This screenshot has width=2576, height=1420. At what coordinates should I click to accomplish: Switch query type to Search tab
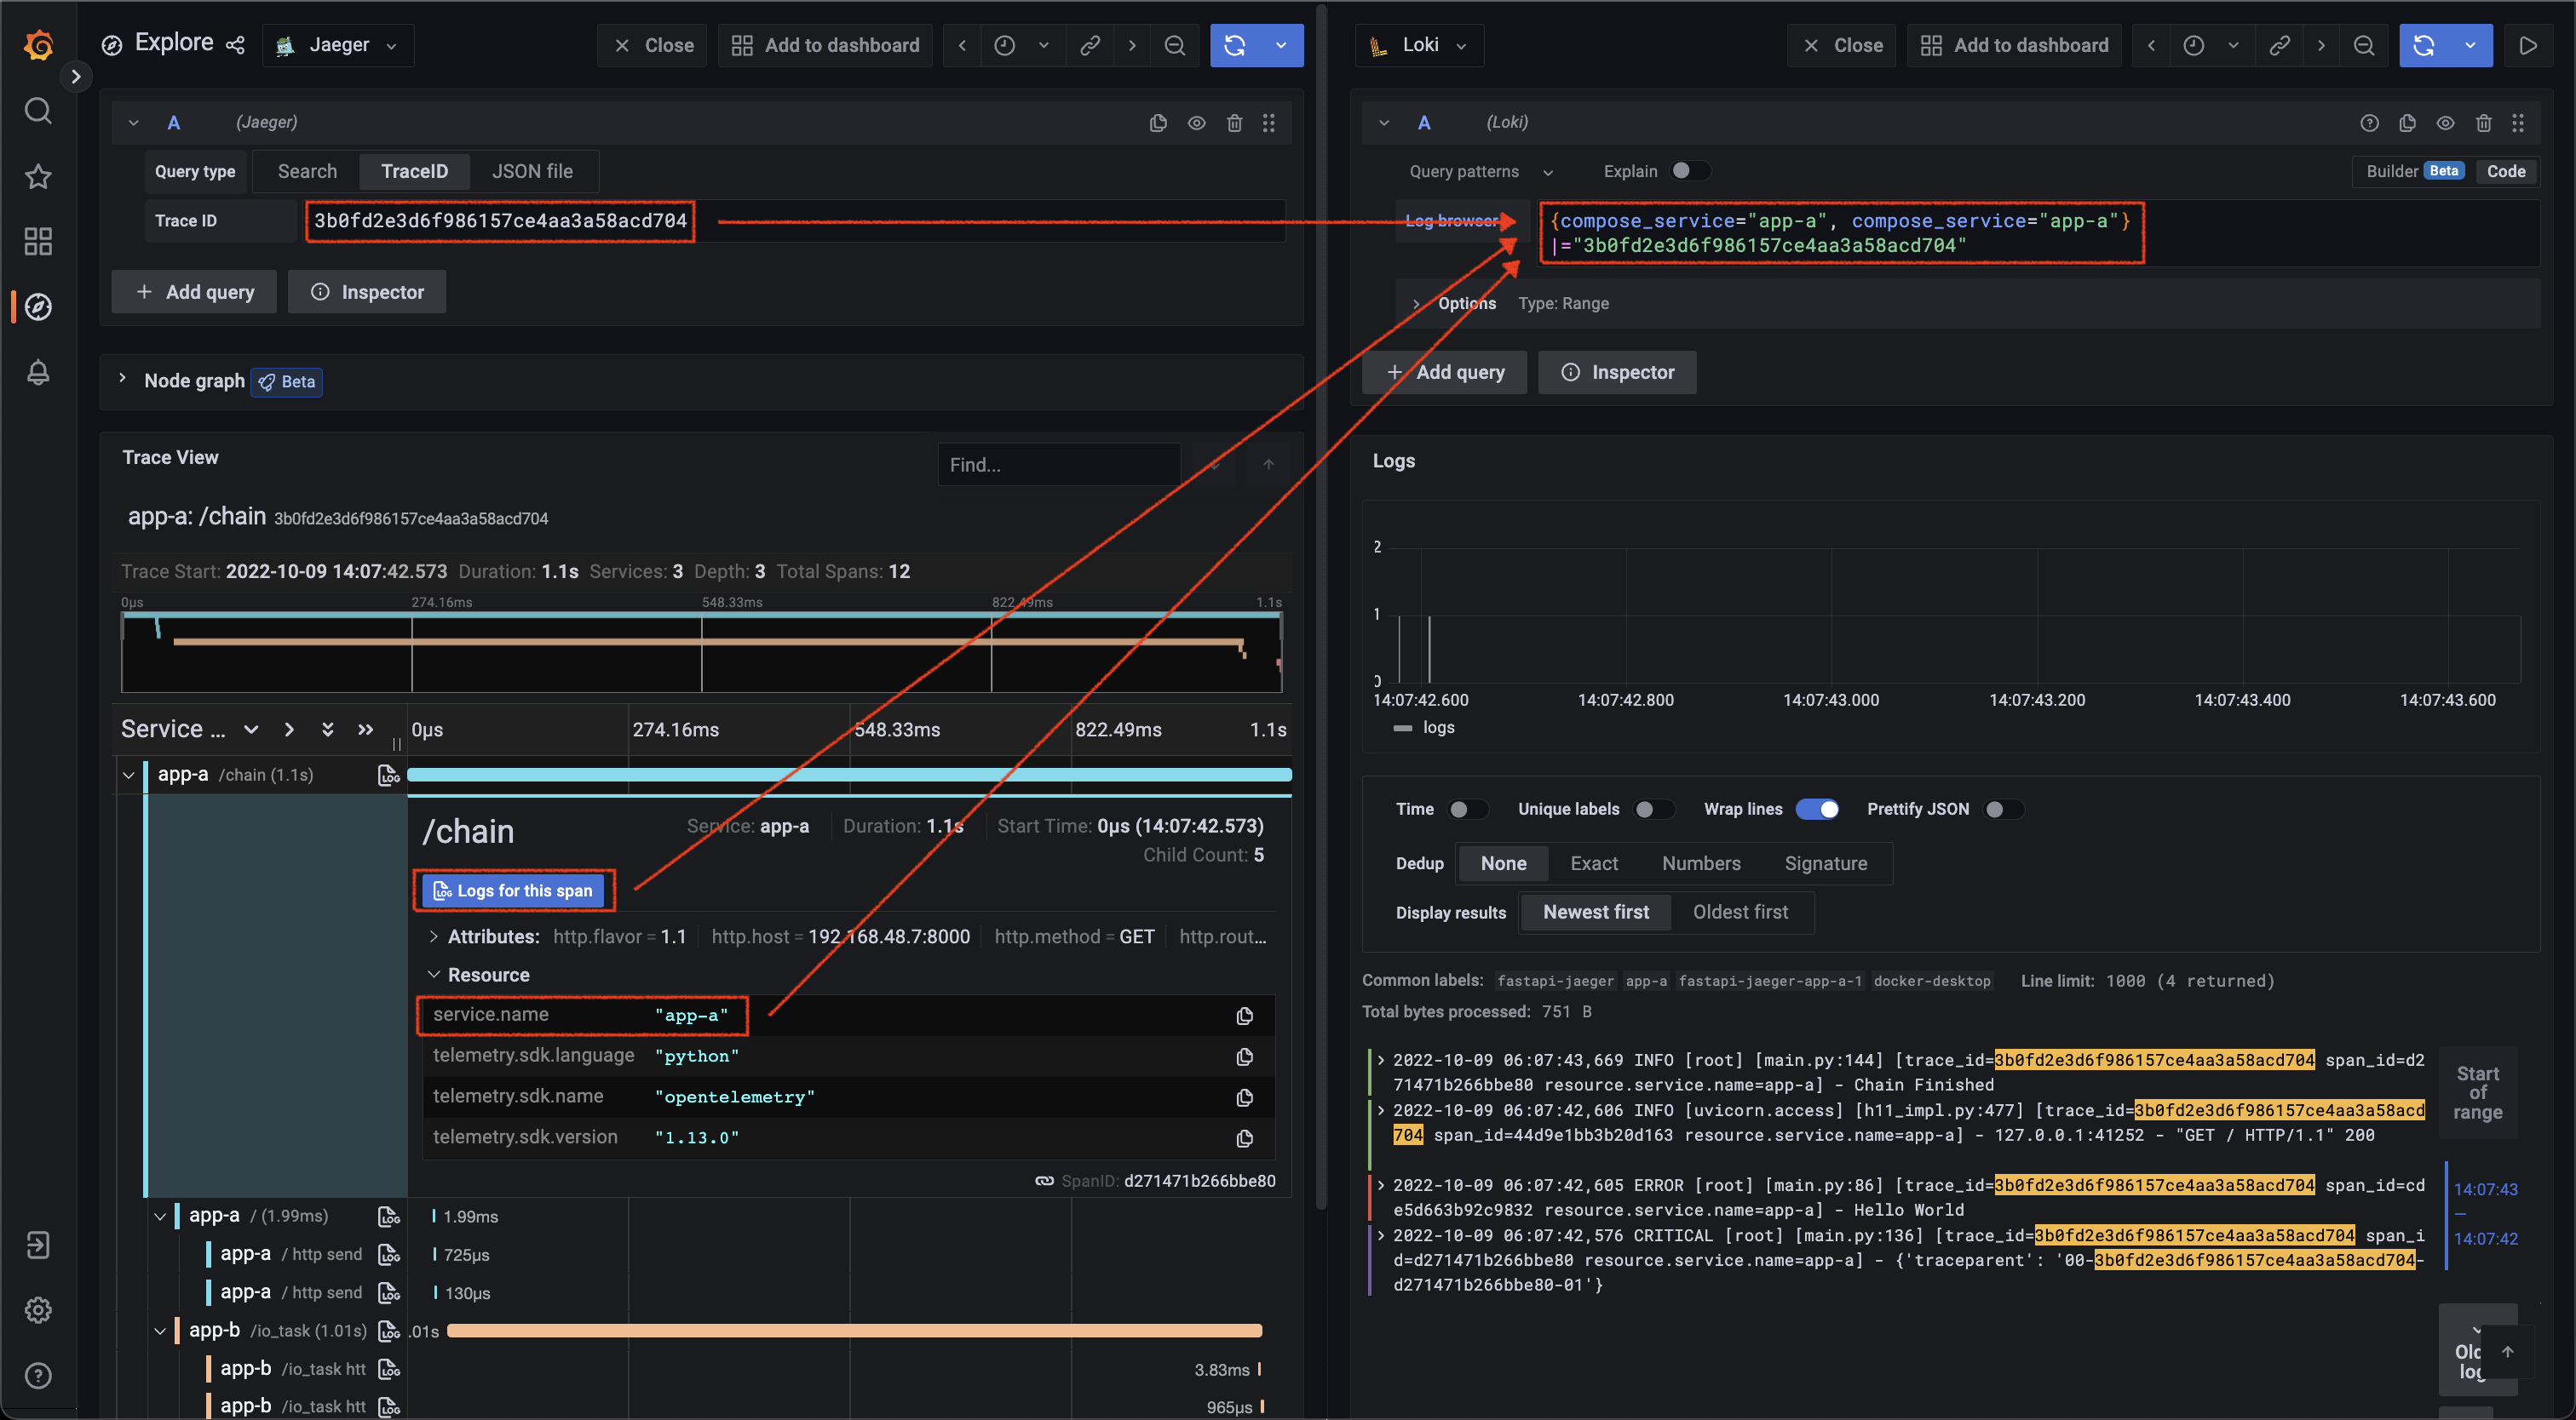(307, 171)
